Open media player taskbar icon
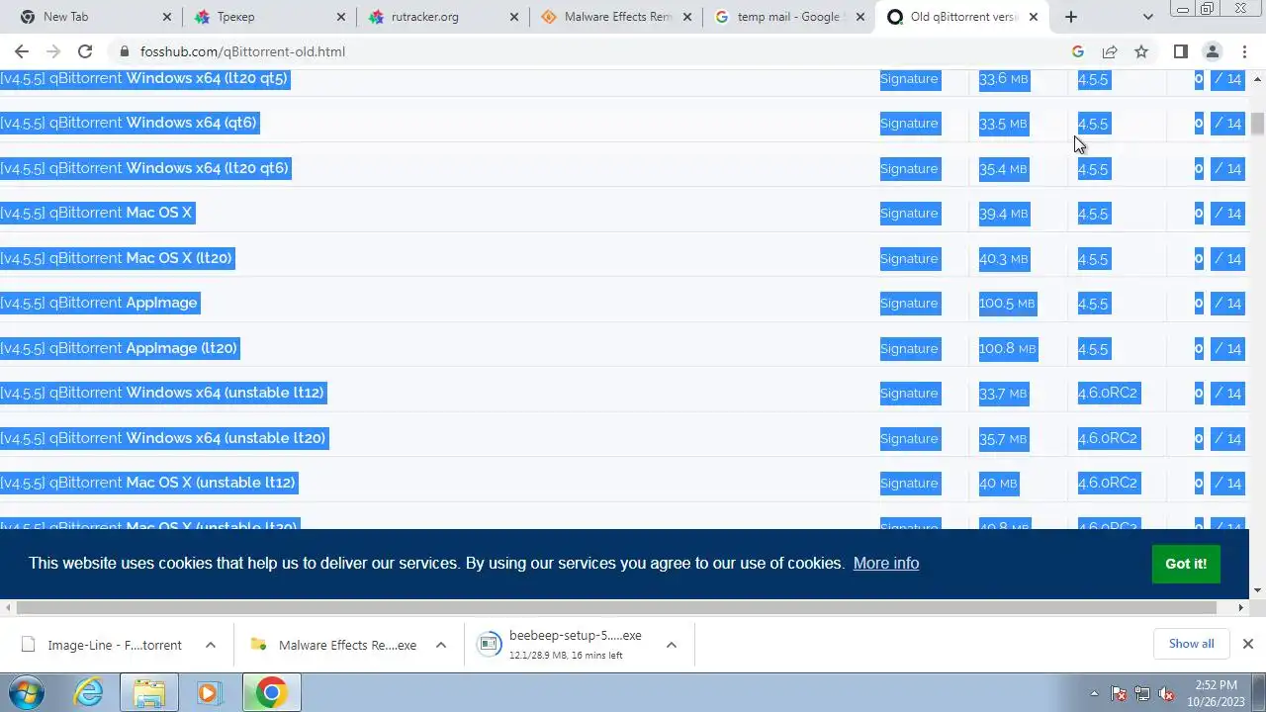 [209, 693]
